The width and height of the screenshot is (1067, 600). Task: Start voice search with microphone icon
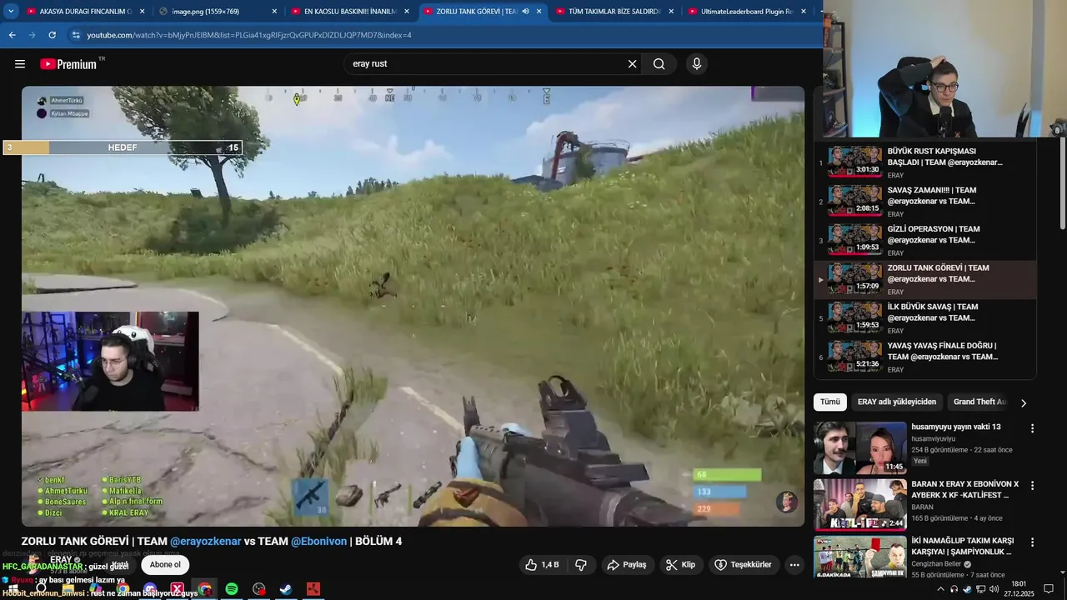(697, 64)
